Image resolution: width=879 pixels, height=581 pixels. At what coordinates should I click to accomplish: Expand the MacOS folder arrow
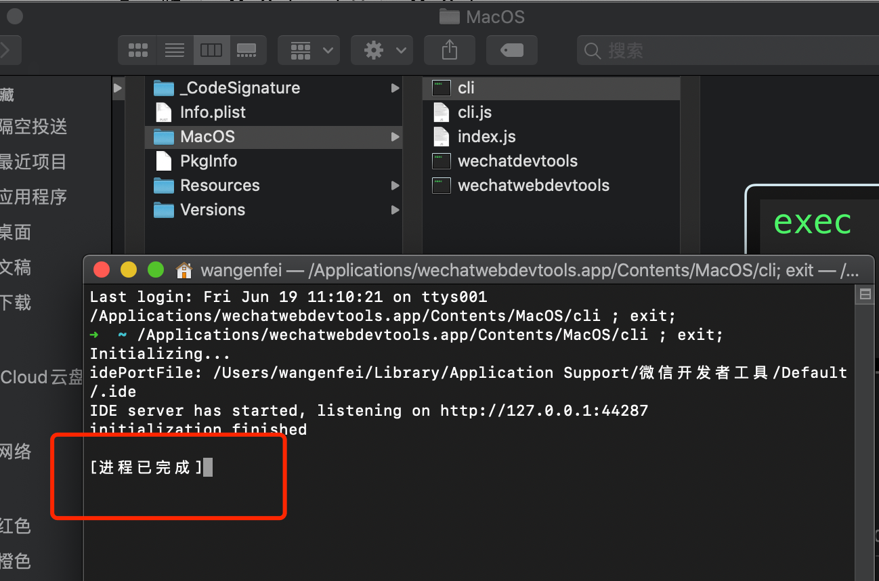(x=395, y=137)
